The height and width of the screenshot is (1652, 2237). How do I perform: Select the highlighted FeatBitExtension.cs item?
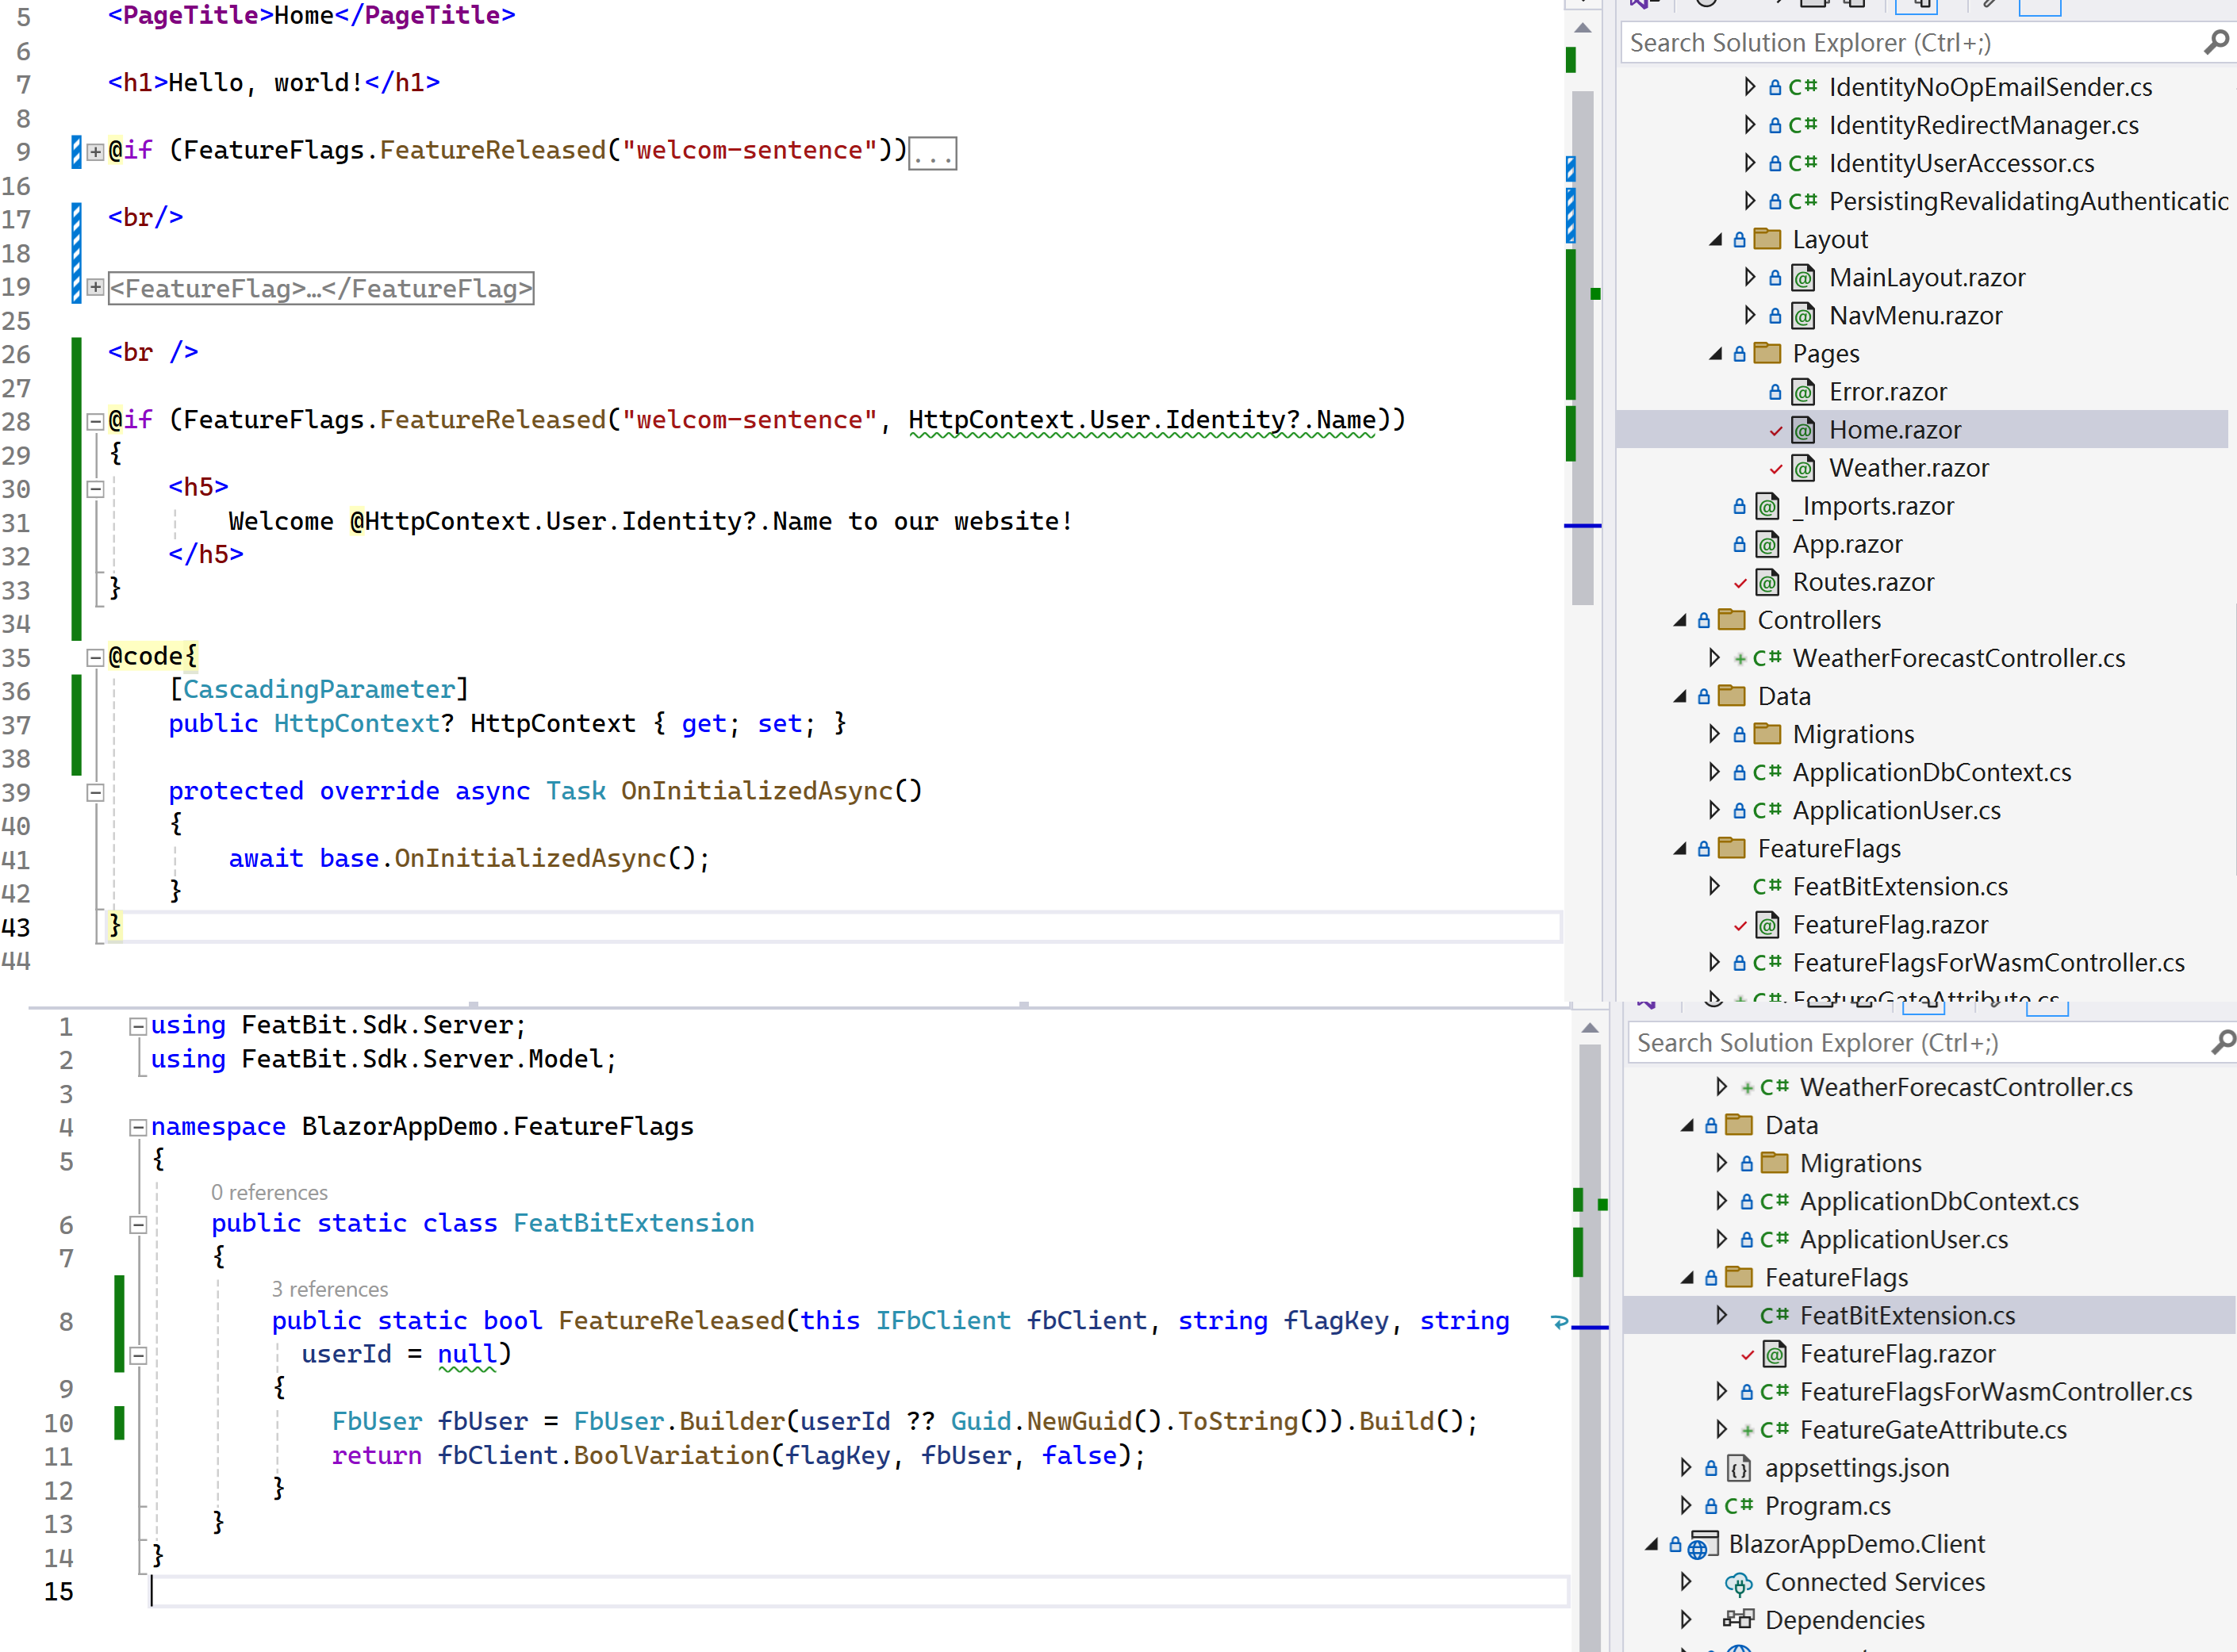[1907, 1316]
